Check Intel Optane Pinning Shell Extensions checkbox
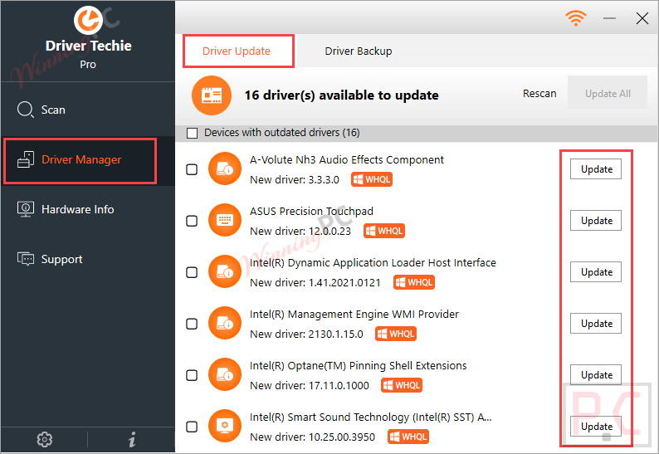 [192, 375]
